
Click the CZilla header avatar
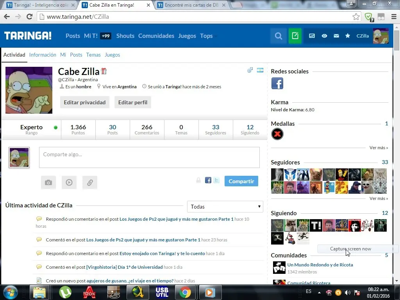click(380, 36)
